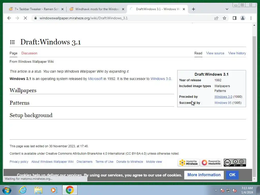Image resolution: width=260 pixels, height=195 pixels.
Task: Follow Donate to Miraheze link
Action: [129, 162]
